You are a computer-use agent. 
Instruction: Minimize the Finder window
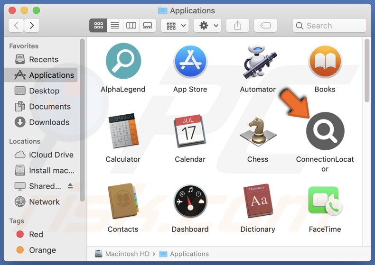pos(24,10)
